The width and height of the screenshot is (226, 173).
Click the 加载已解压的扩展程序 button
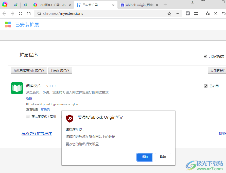29,71
